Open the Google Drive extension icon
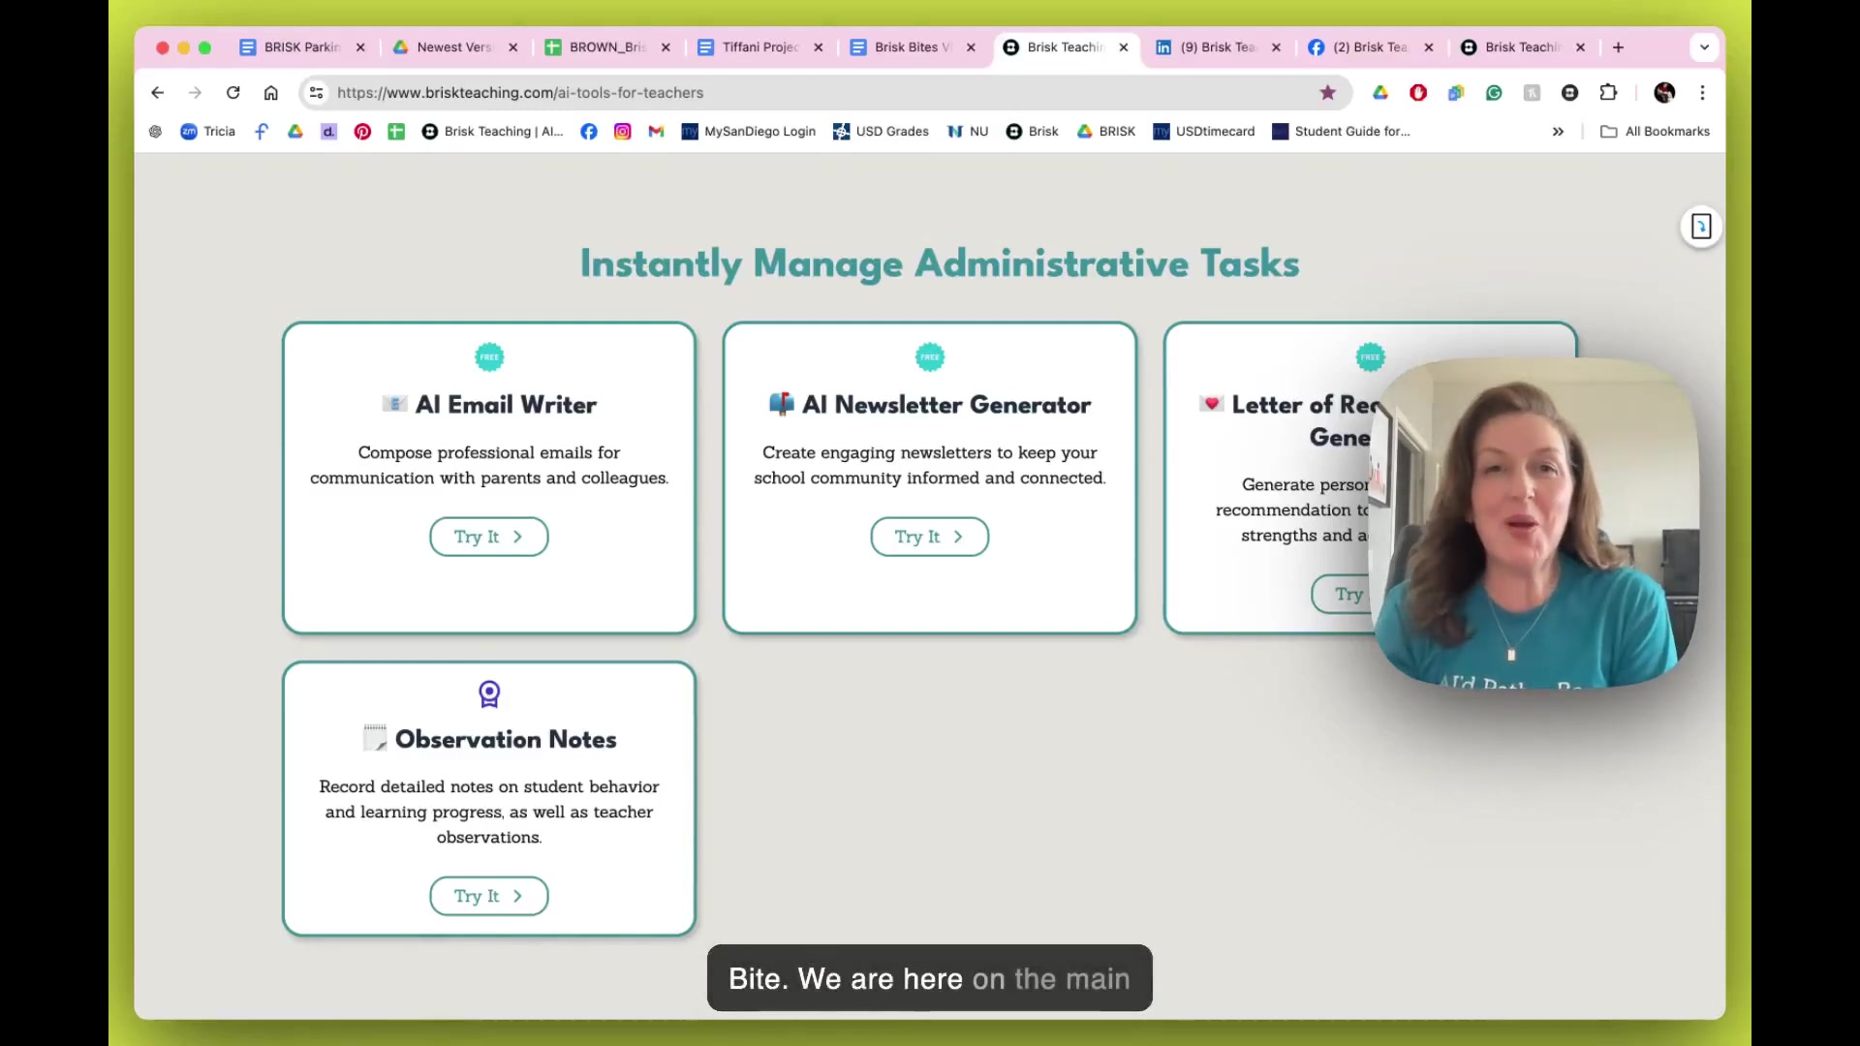The height and width of the screenshot is (1046, 1860). (x=1380, y=92)
